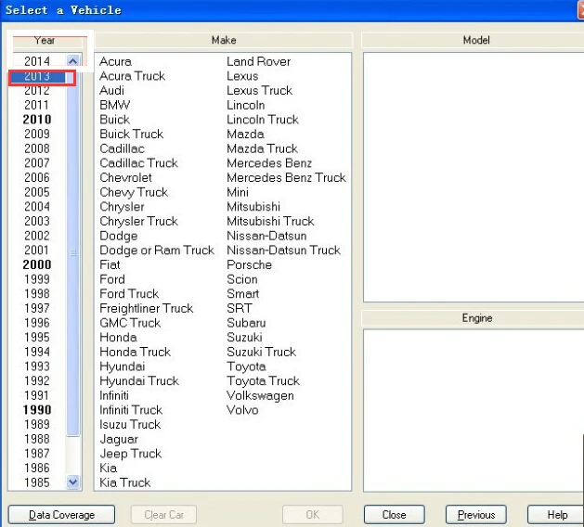The width and height of the screenshot is (584, 527).
Task: Select Subaru make
Action: 246,323
